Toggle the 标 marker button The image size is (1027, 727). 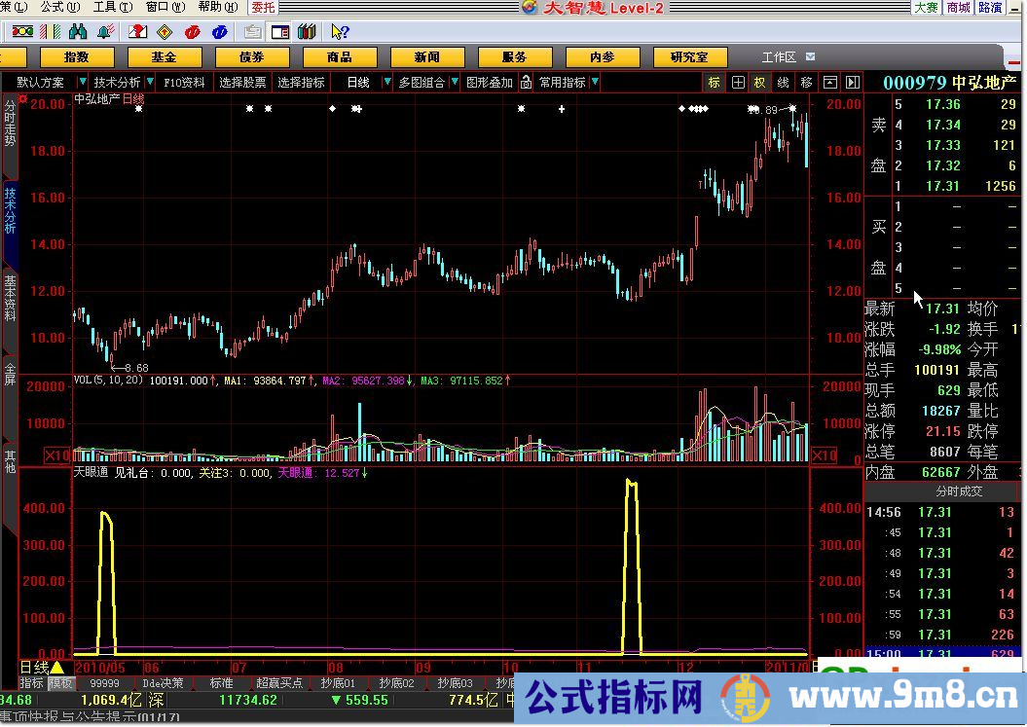click(715, 83)
